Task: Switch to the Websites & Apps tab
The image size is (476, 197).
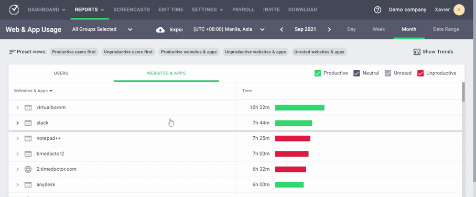Action: click(x=166, y=73)
